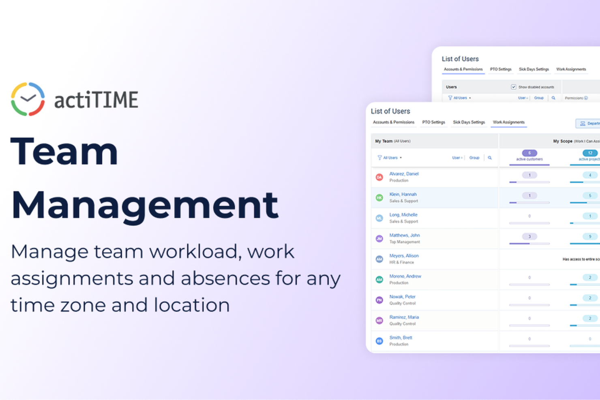Click the actiTIME clock logo icon
Viewport: 600px width, 400px height.
pyautogui.click(x=28, y=99)
